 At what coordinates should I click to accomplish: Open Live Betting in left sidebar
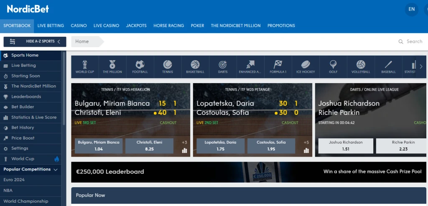(31, 66)
